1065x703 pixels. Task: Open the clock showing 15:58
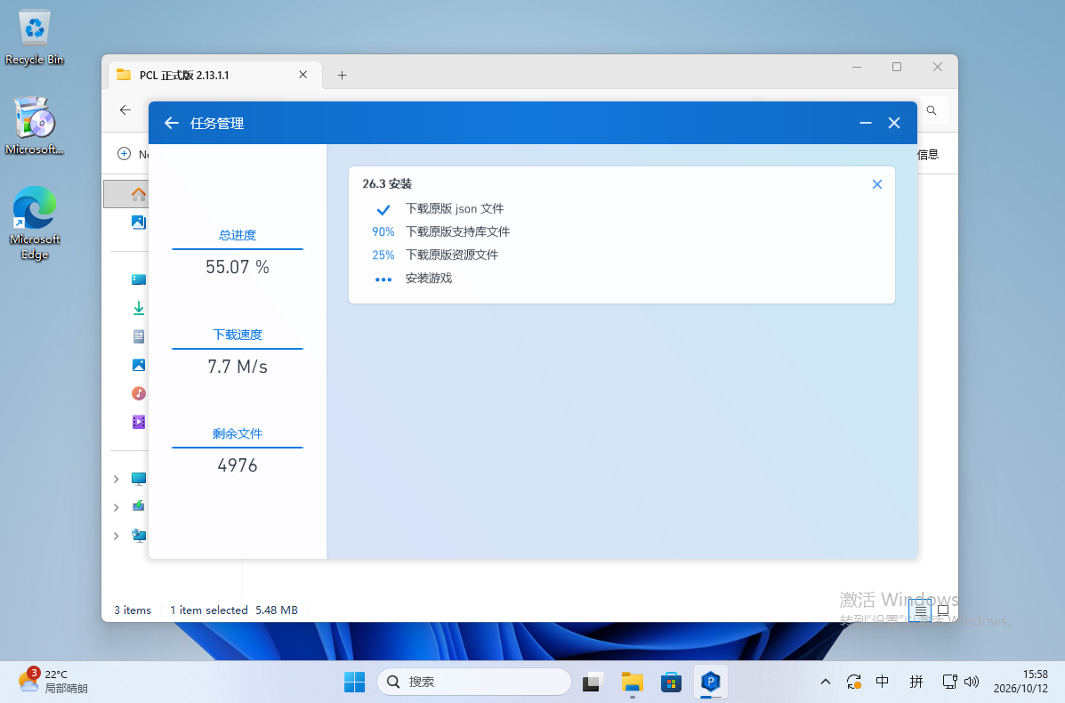coord(1021,682)
